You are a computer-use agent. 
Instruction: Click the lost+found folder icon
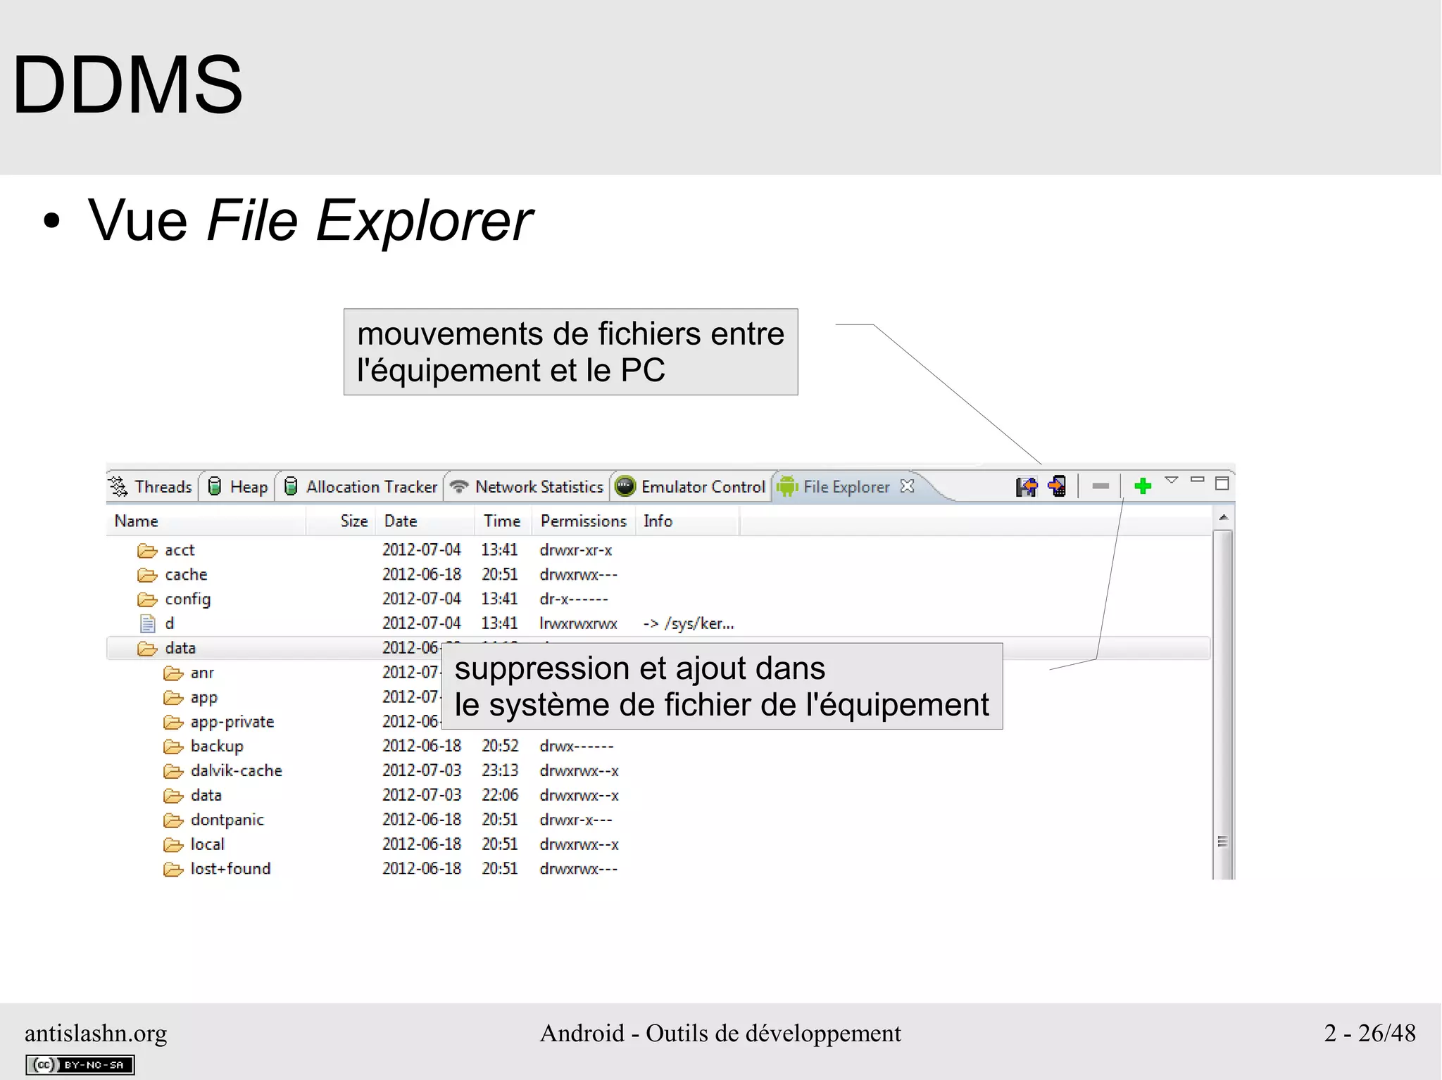(173, 870)
